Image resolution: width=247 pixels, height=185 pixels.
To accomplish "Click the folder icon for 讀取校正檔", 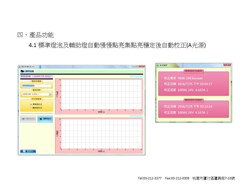I will (x=22, y=71).
